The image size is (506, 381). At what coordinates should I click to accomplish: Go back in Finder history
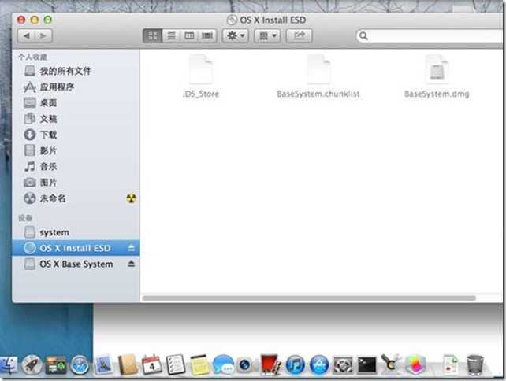point(27,35)
